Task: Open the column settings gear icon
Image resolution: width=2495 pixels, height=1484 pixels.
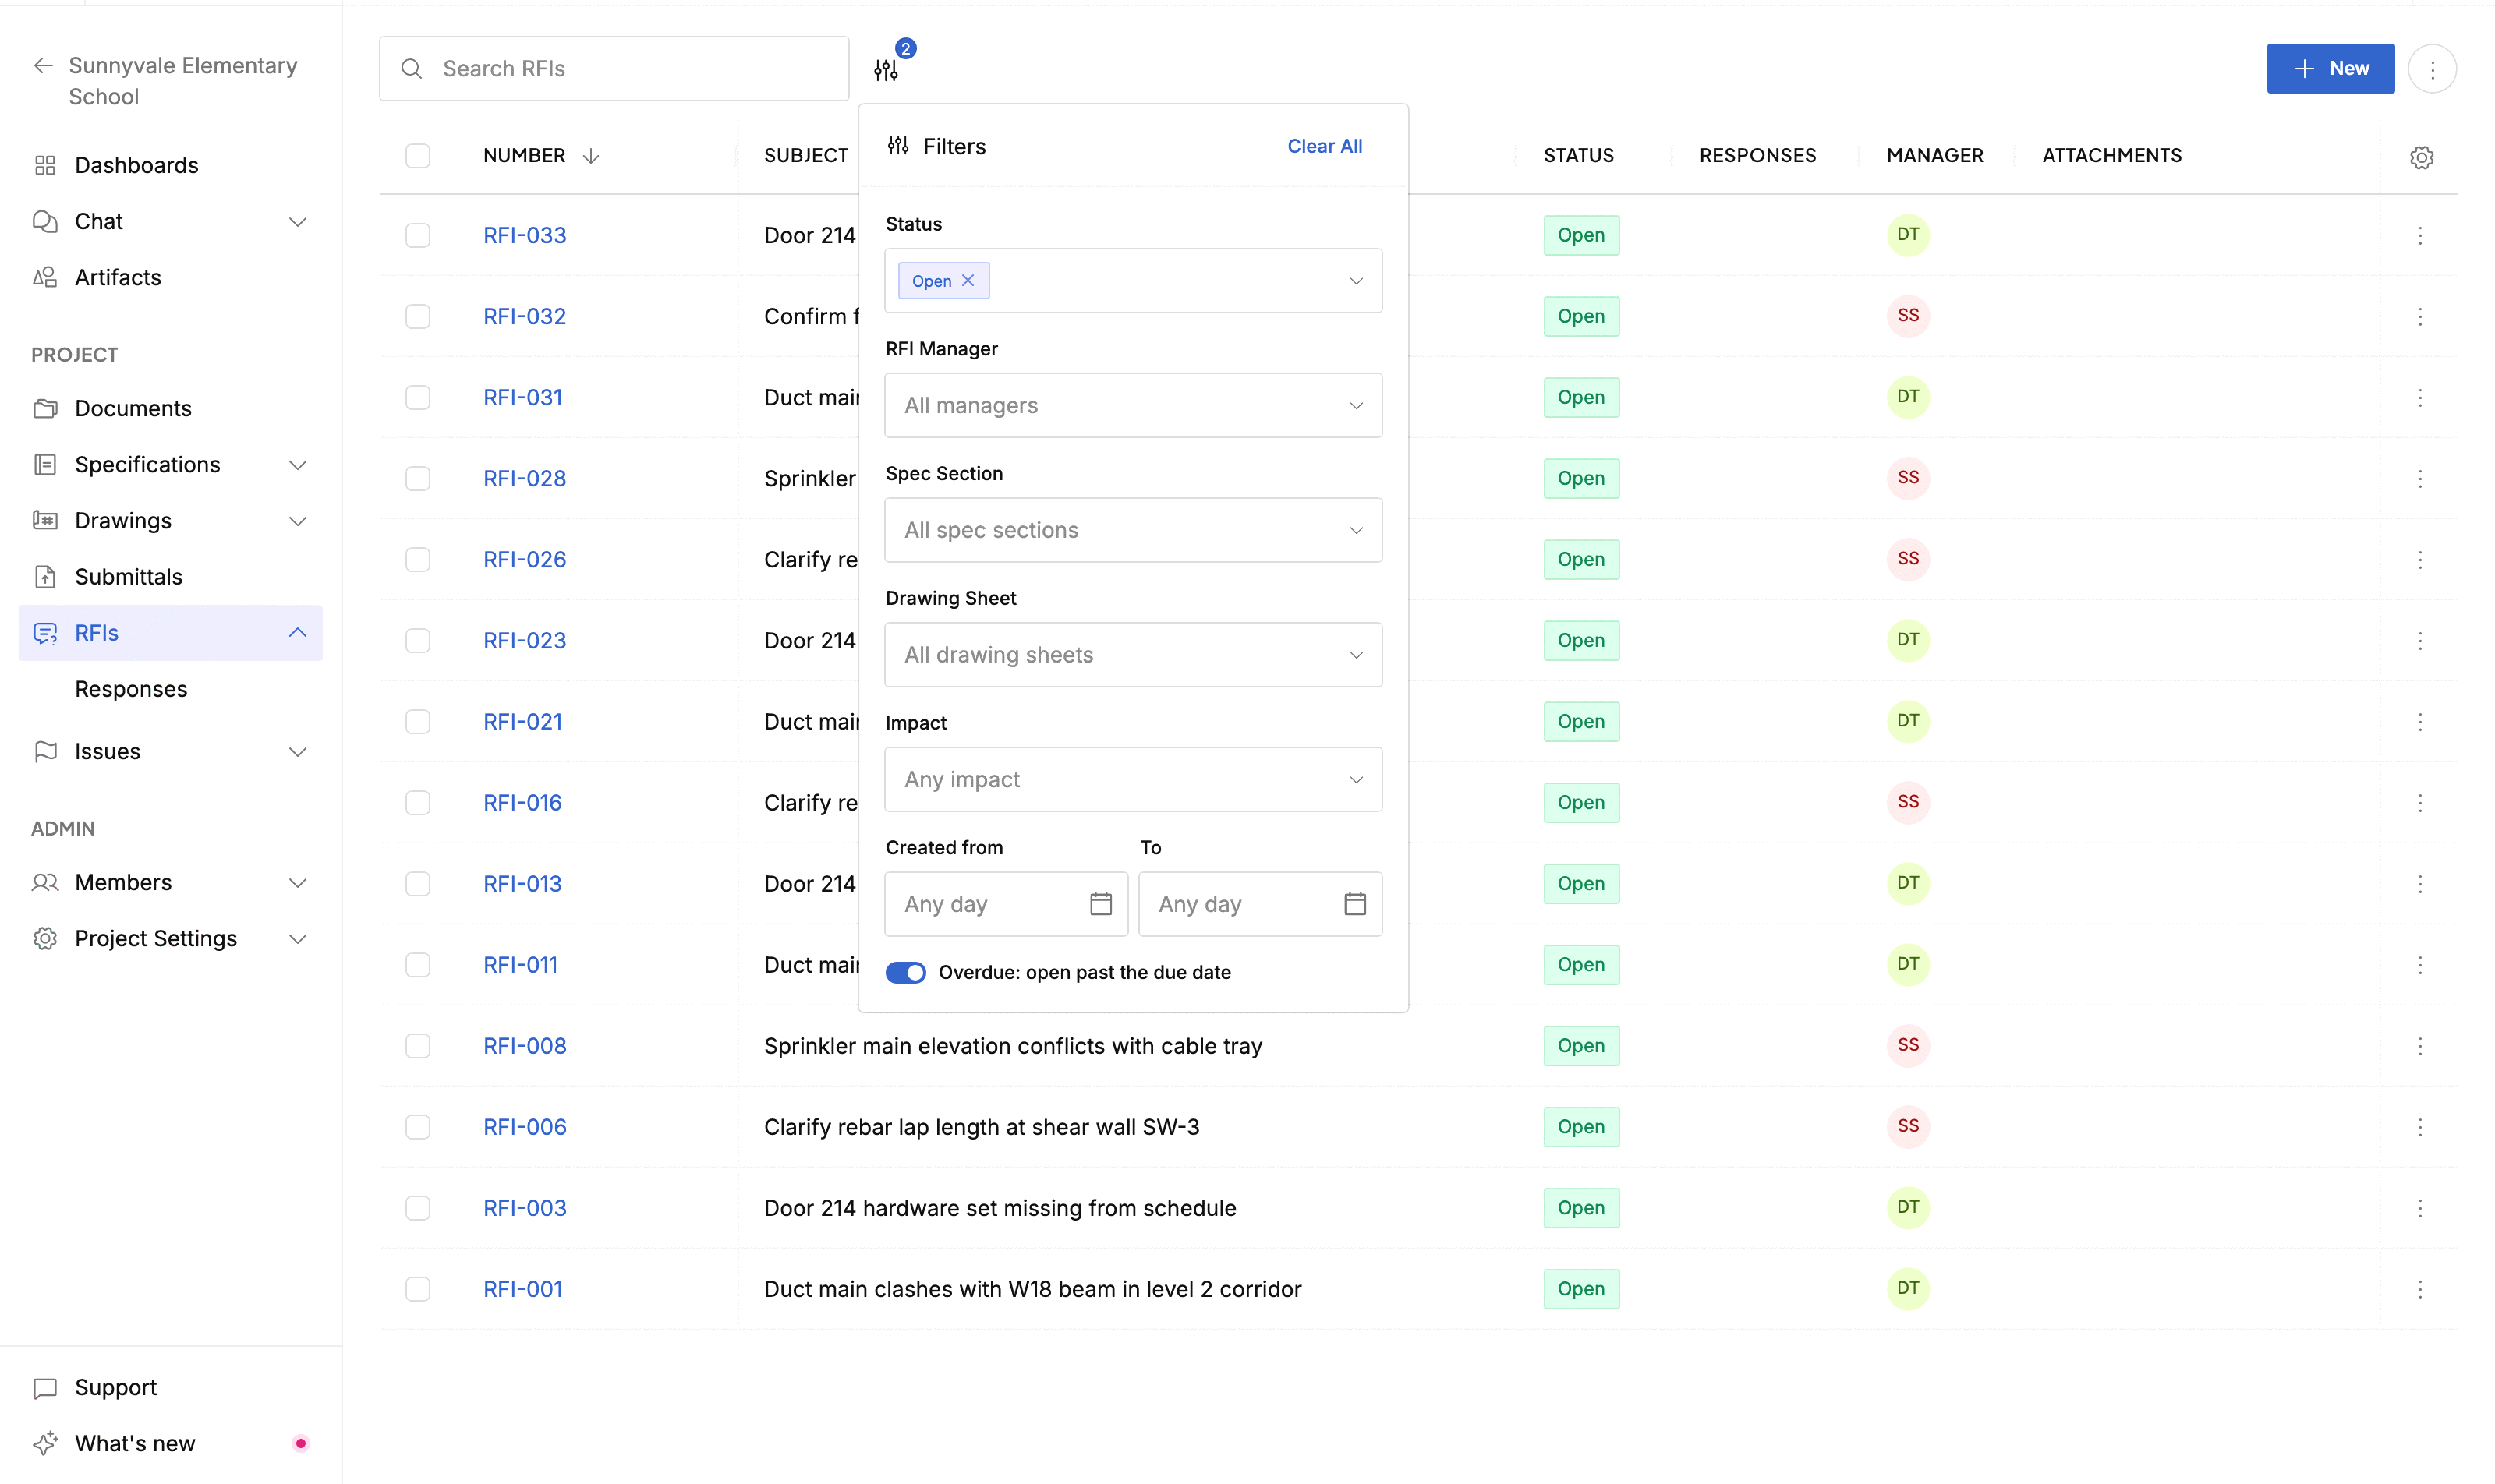Action: point(2421,157)
